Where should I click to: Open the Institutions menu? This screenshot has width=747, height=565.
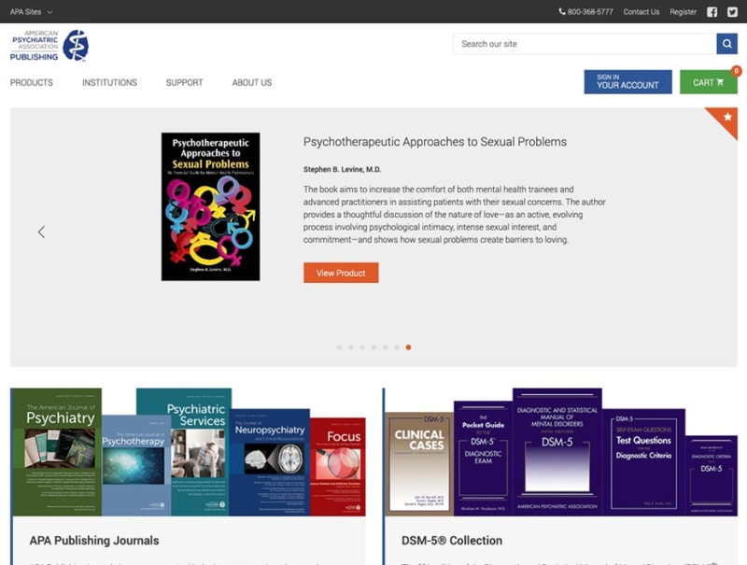(x=109, y=82)
